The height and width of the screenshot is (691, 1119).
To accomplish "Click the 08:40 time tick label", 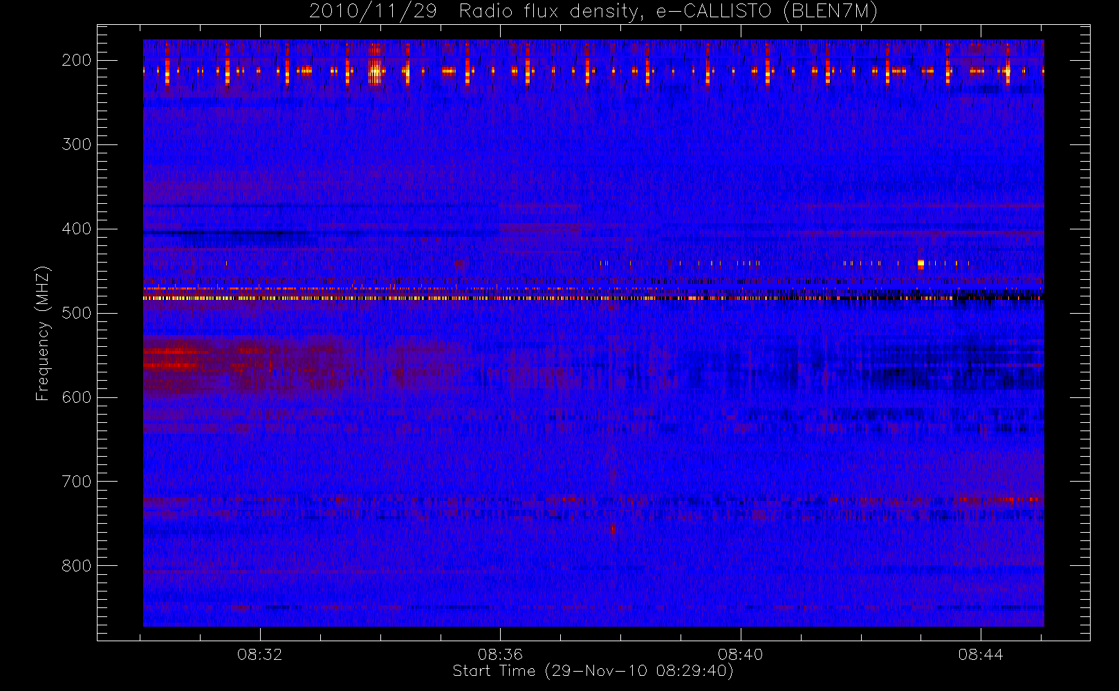I will tap(740, 654).
